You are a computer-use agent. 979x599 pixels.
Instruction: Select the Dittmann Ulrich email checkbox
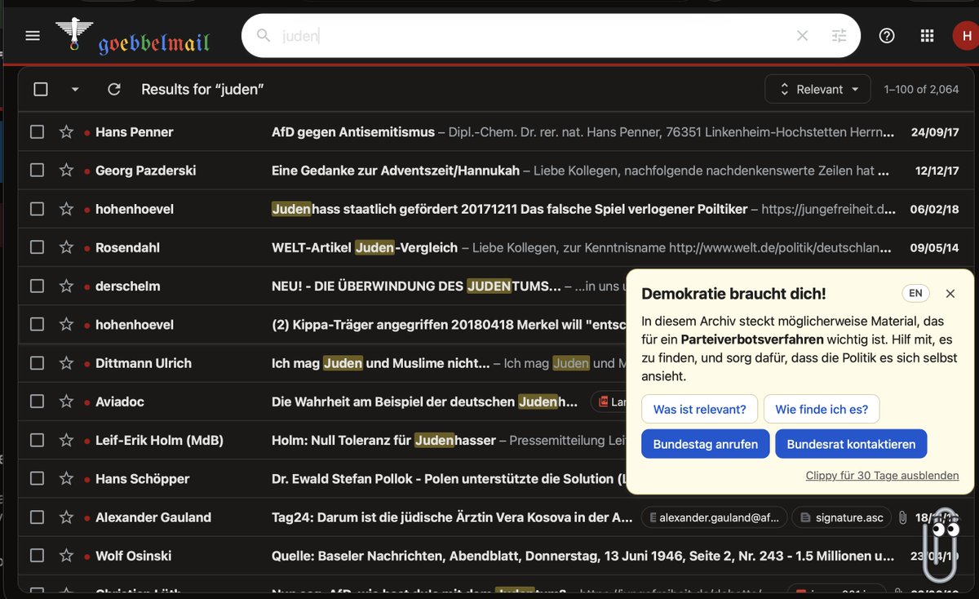(x=37, y=363)
